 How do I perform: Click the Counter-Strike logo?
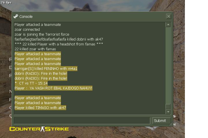coord(39,129)
